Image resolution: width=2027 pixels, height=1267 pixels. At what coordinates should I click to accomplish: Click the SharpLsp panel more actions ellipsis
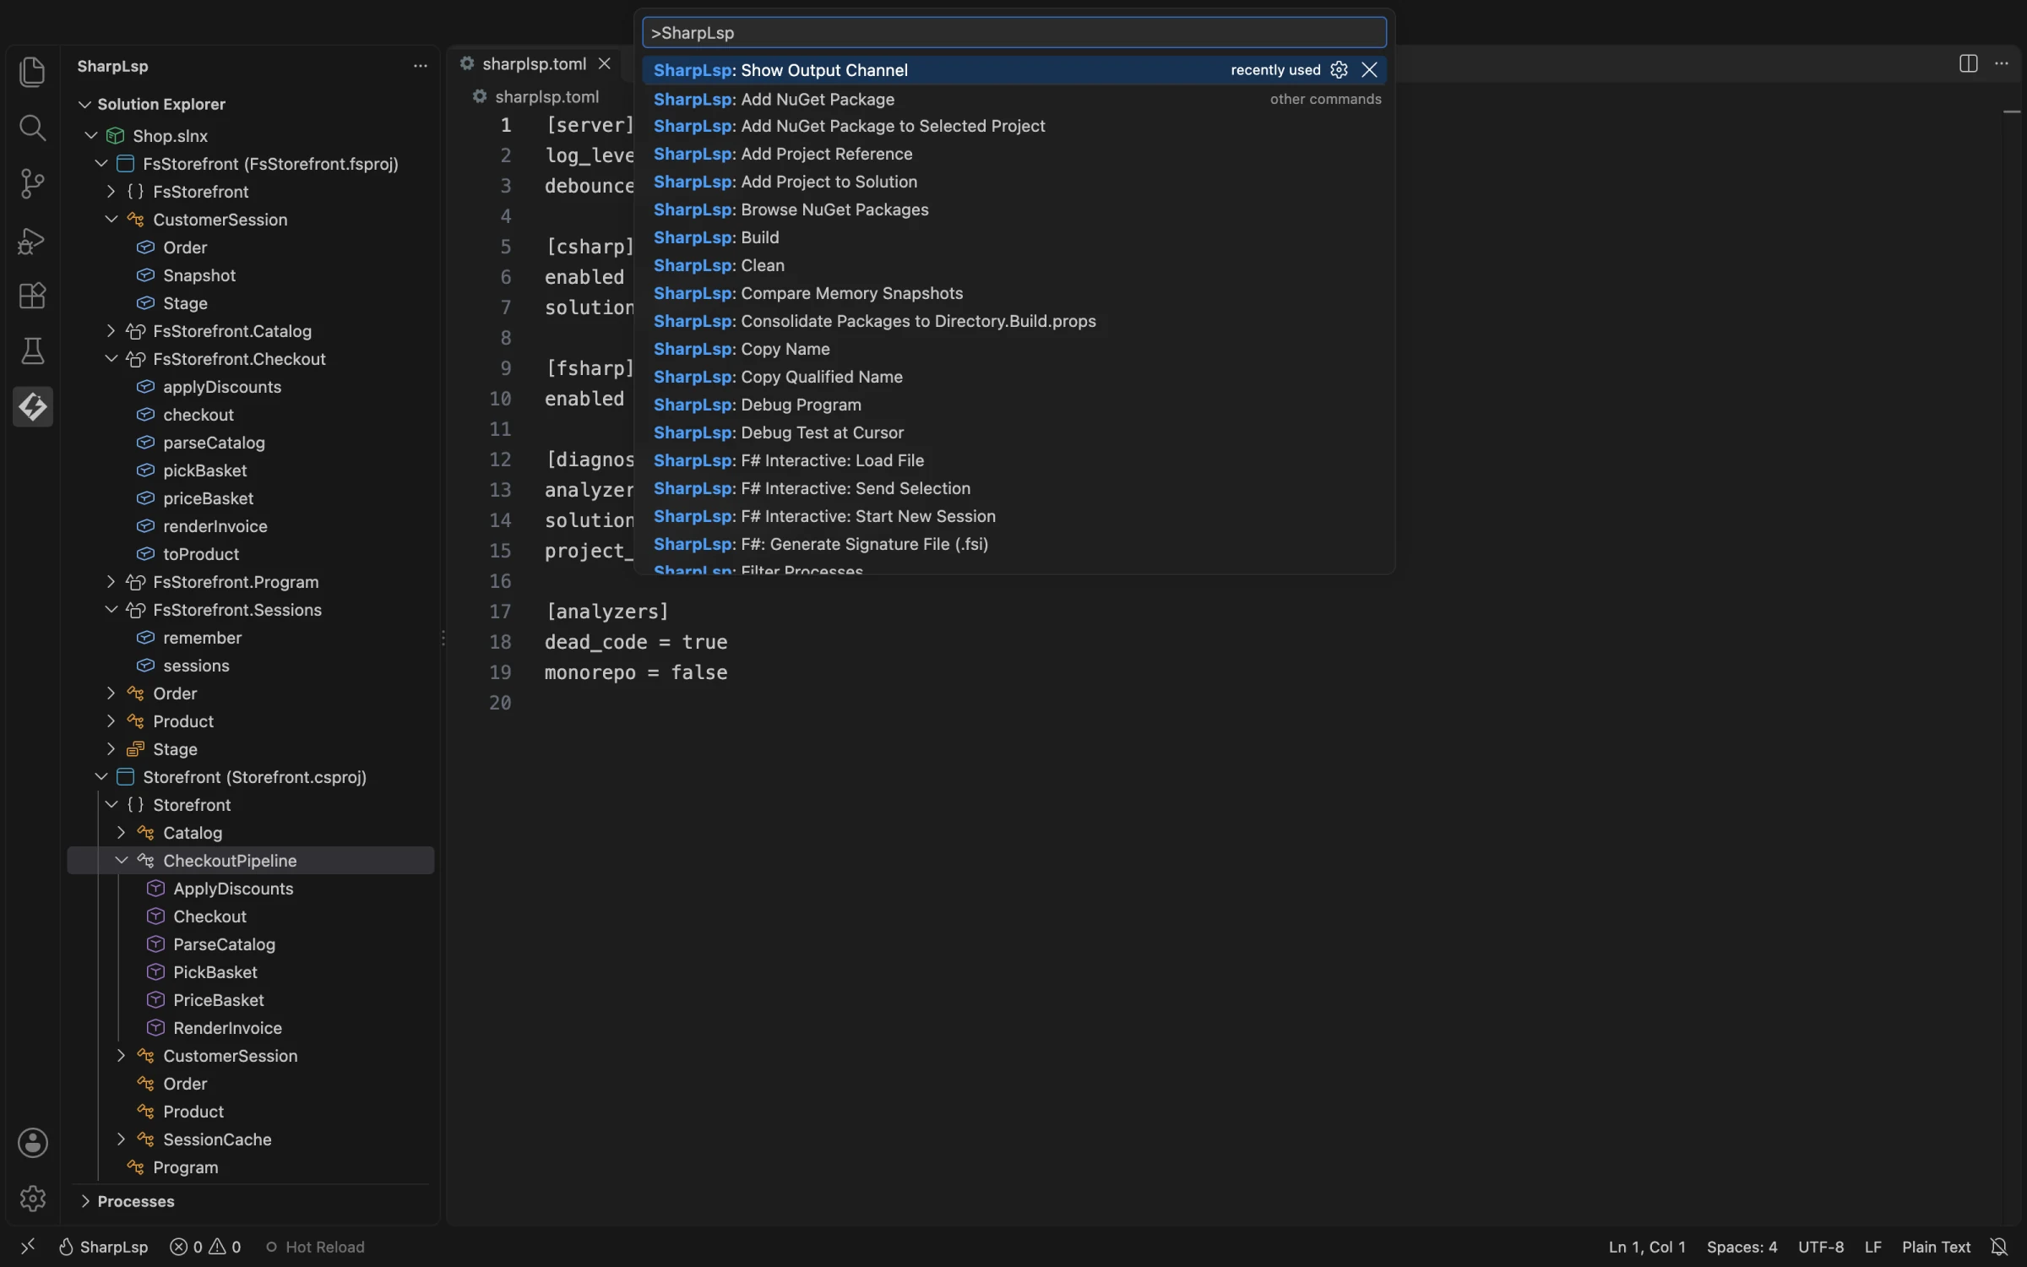(x=420, y=66)
